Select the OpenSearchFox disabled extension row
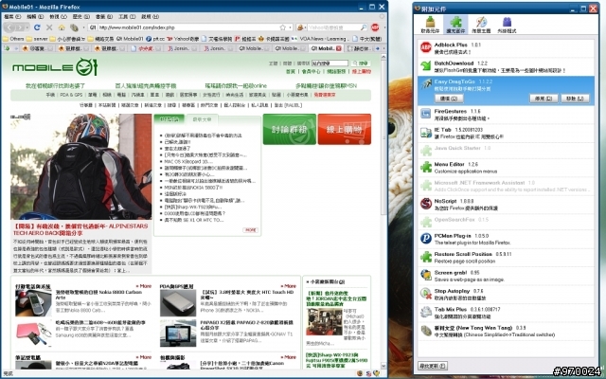This screenshot has width=606, height=379. tap(506, 222)
